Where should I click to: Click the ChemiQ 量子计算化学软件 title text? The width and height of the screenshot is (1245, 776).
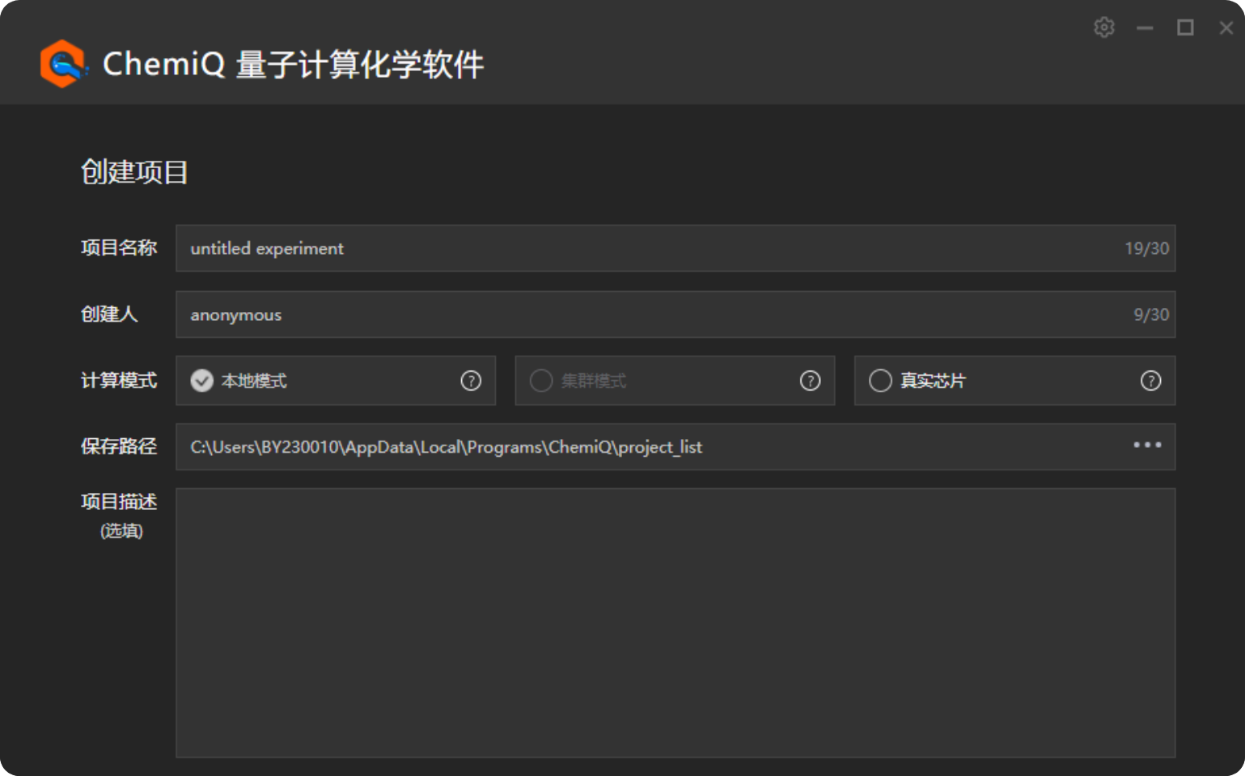click(293, 63)
